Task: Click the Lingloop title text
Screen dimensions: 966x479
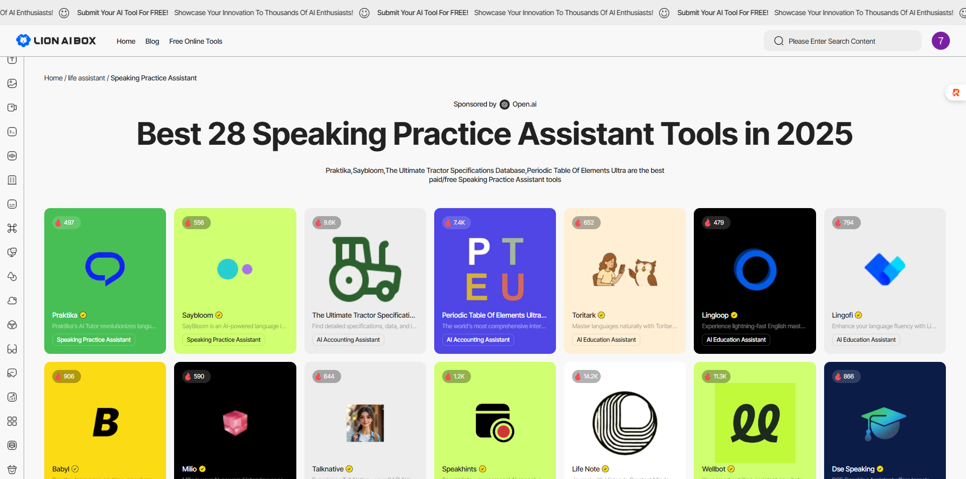Action: [x=715, y=315]
